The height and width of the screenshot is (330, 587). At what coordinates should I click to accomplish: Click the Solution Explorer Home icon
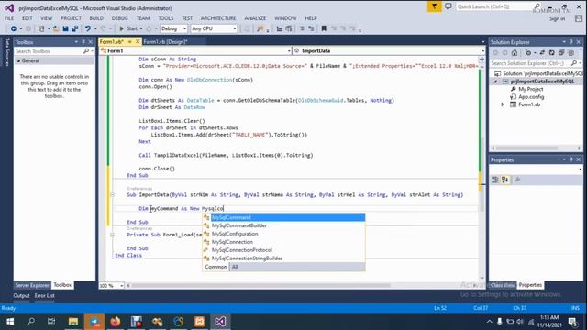pyautogui.click(x=515, y=53)
